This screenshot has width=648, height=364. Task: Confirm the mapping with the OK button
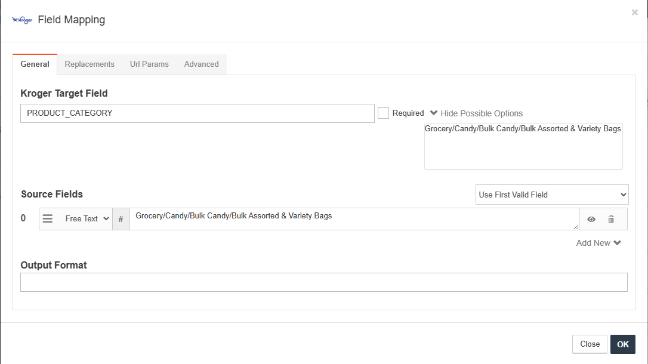click(622, 344)
